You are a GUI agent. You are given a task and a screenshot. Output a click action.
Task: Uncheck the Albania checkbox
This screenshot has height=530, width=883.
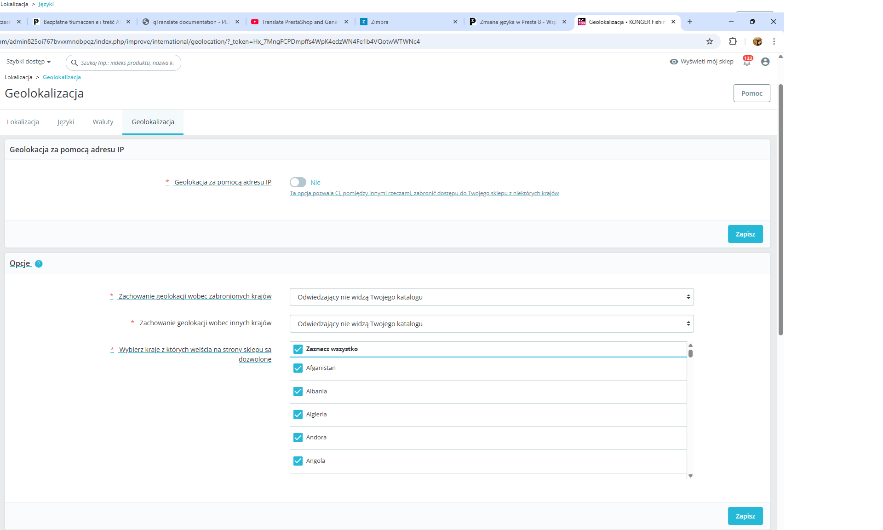(x=298, y=391)
